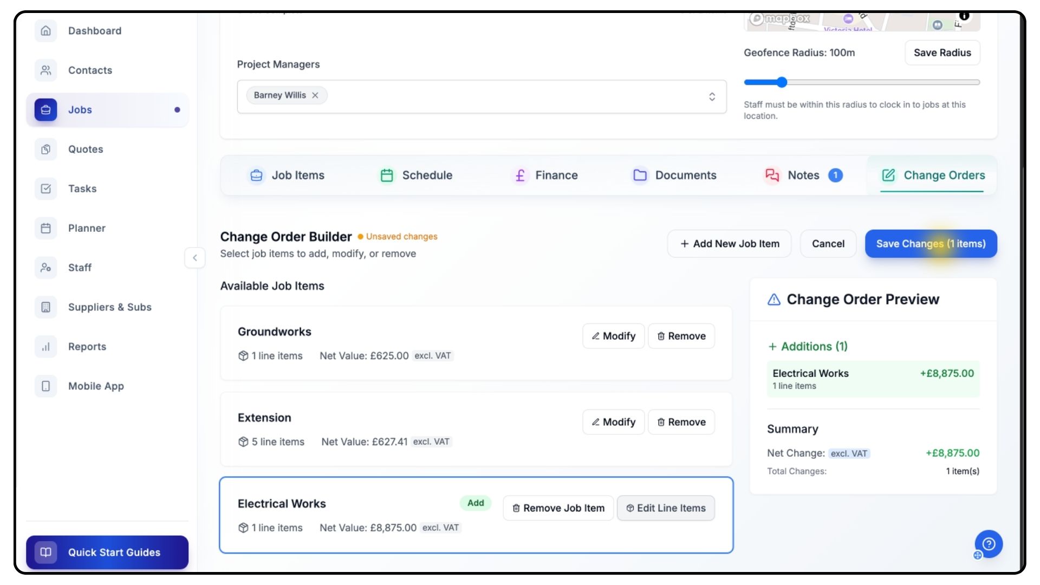Click the help question mark bubble

click(989, 544)
